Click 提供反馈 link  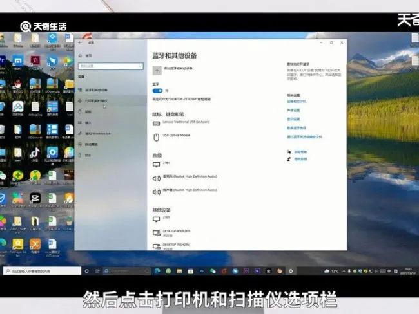[x=300, y=159]
